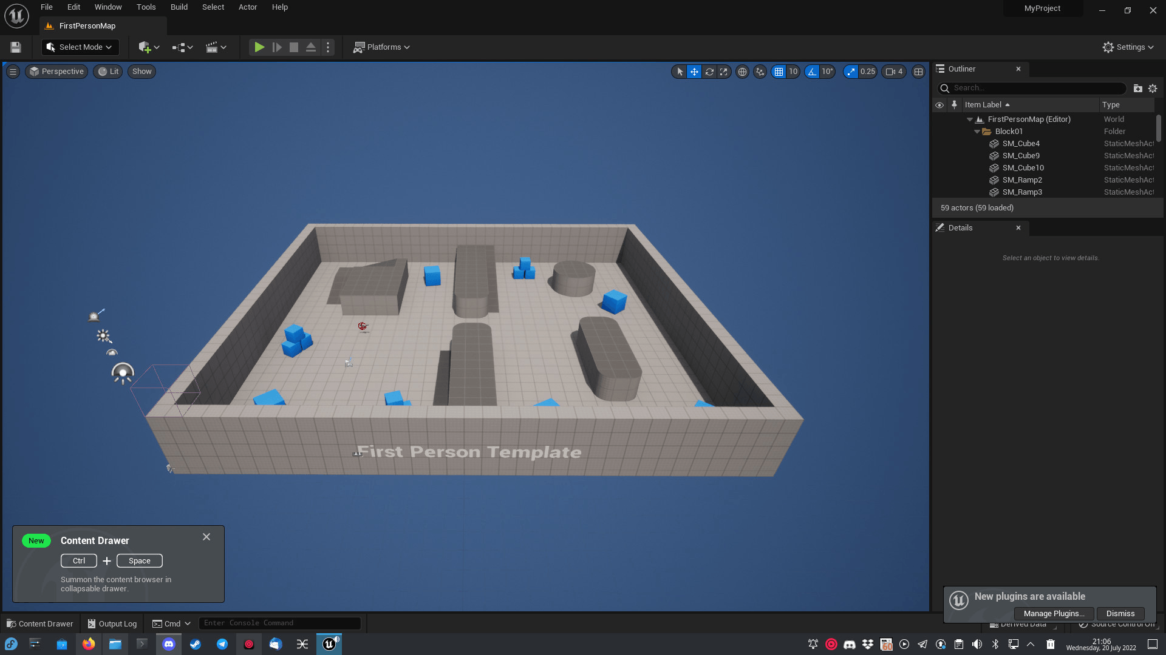Toggle scale snapping
The height and width of the screenshot is (655, 1166).
coord(851,72)
